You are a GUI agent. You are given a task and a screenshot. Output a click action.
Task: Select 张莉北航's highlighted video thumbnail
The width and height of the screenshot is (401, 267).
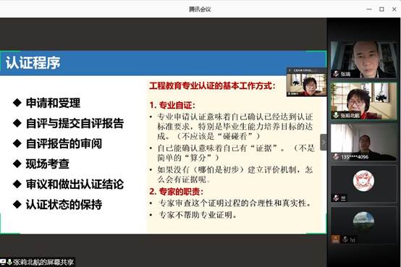(x=363, y=101)
